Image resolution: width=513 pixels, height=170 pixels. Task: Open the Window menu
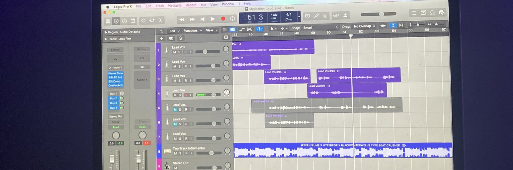pyautogui.click(x=228, y=4)
